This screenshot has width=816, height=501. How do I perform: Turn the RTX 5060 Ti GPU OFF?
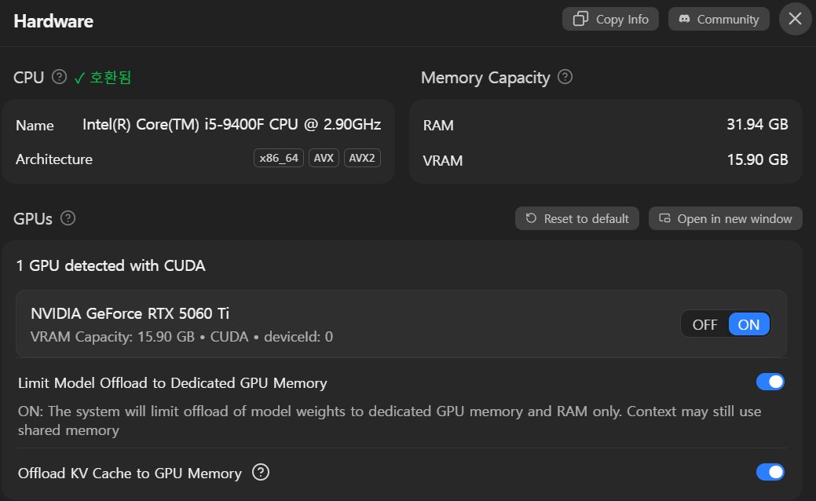704,324
